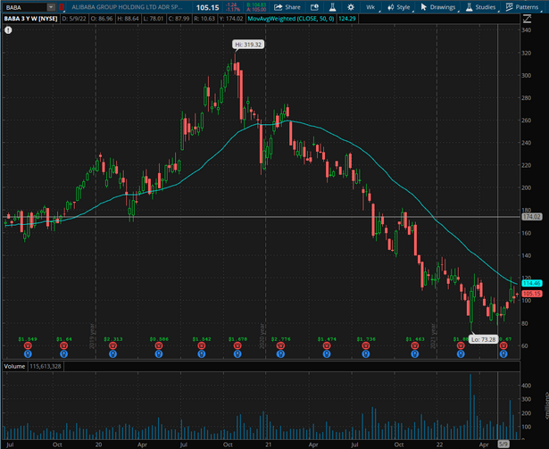Viewport: 549px width, 449px height.
Task: Click the $2.776 earnings value text
Action: [281, 339]
